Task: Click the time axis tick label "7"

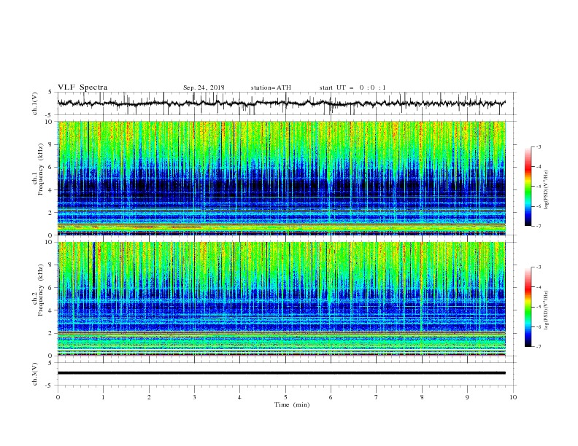Action: (x=377, y=397)
